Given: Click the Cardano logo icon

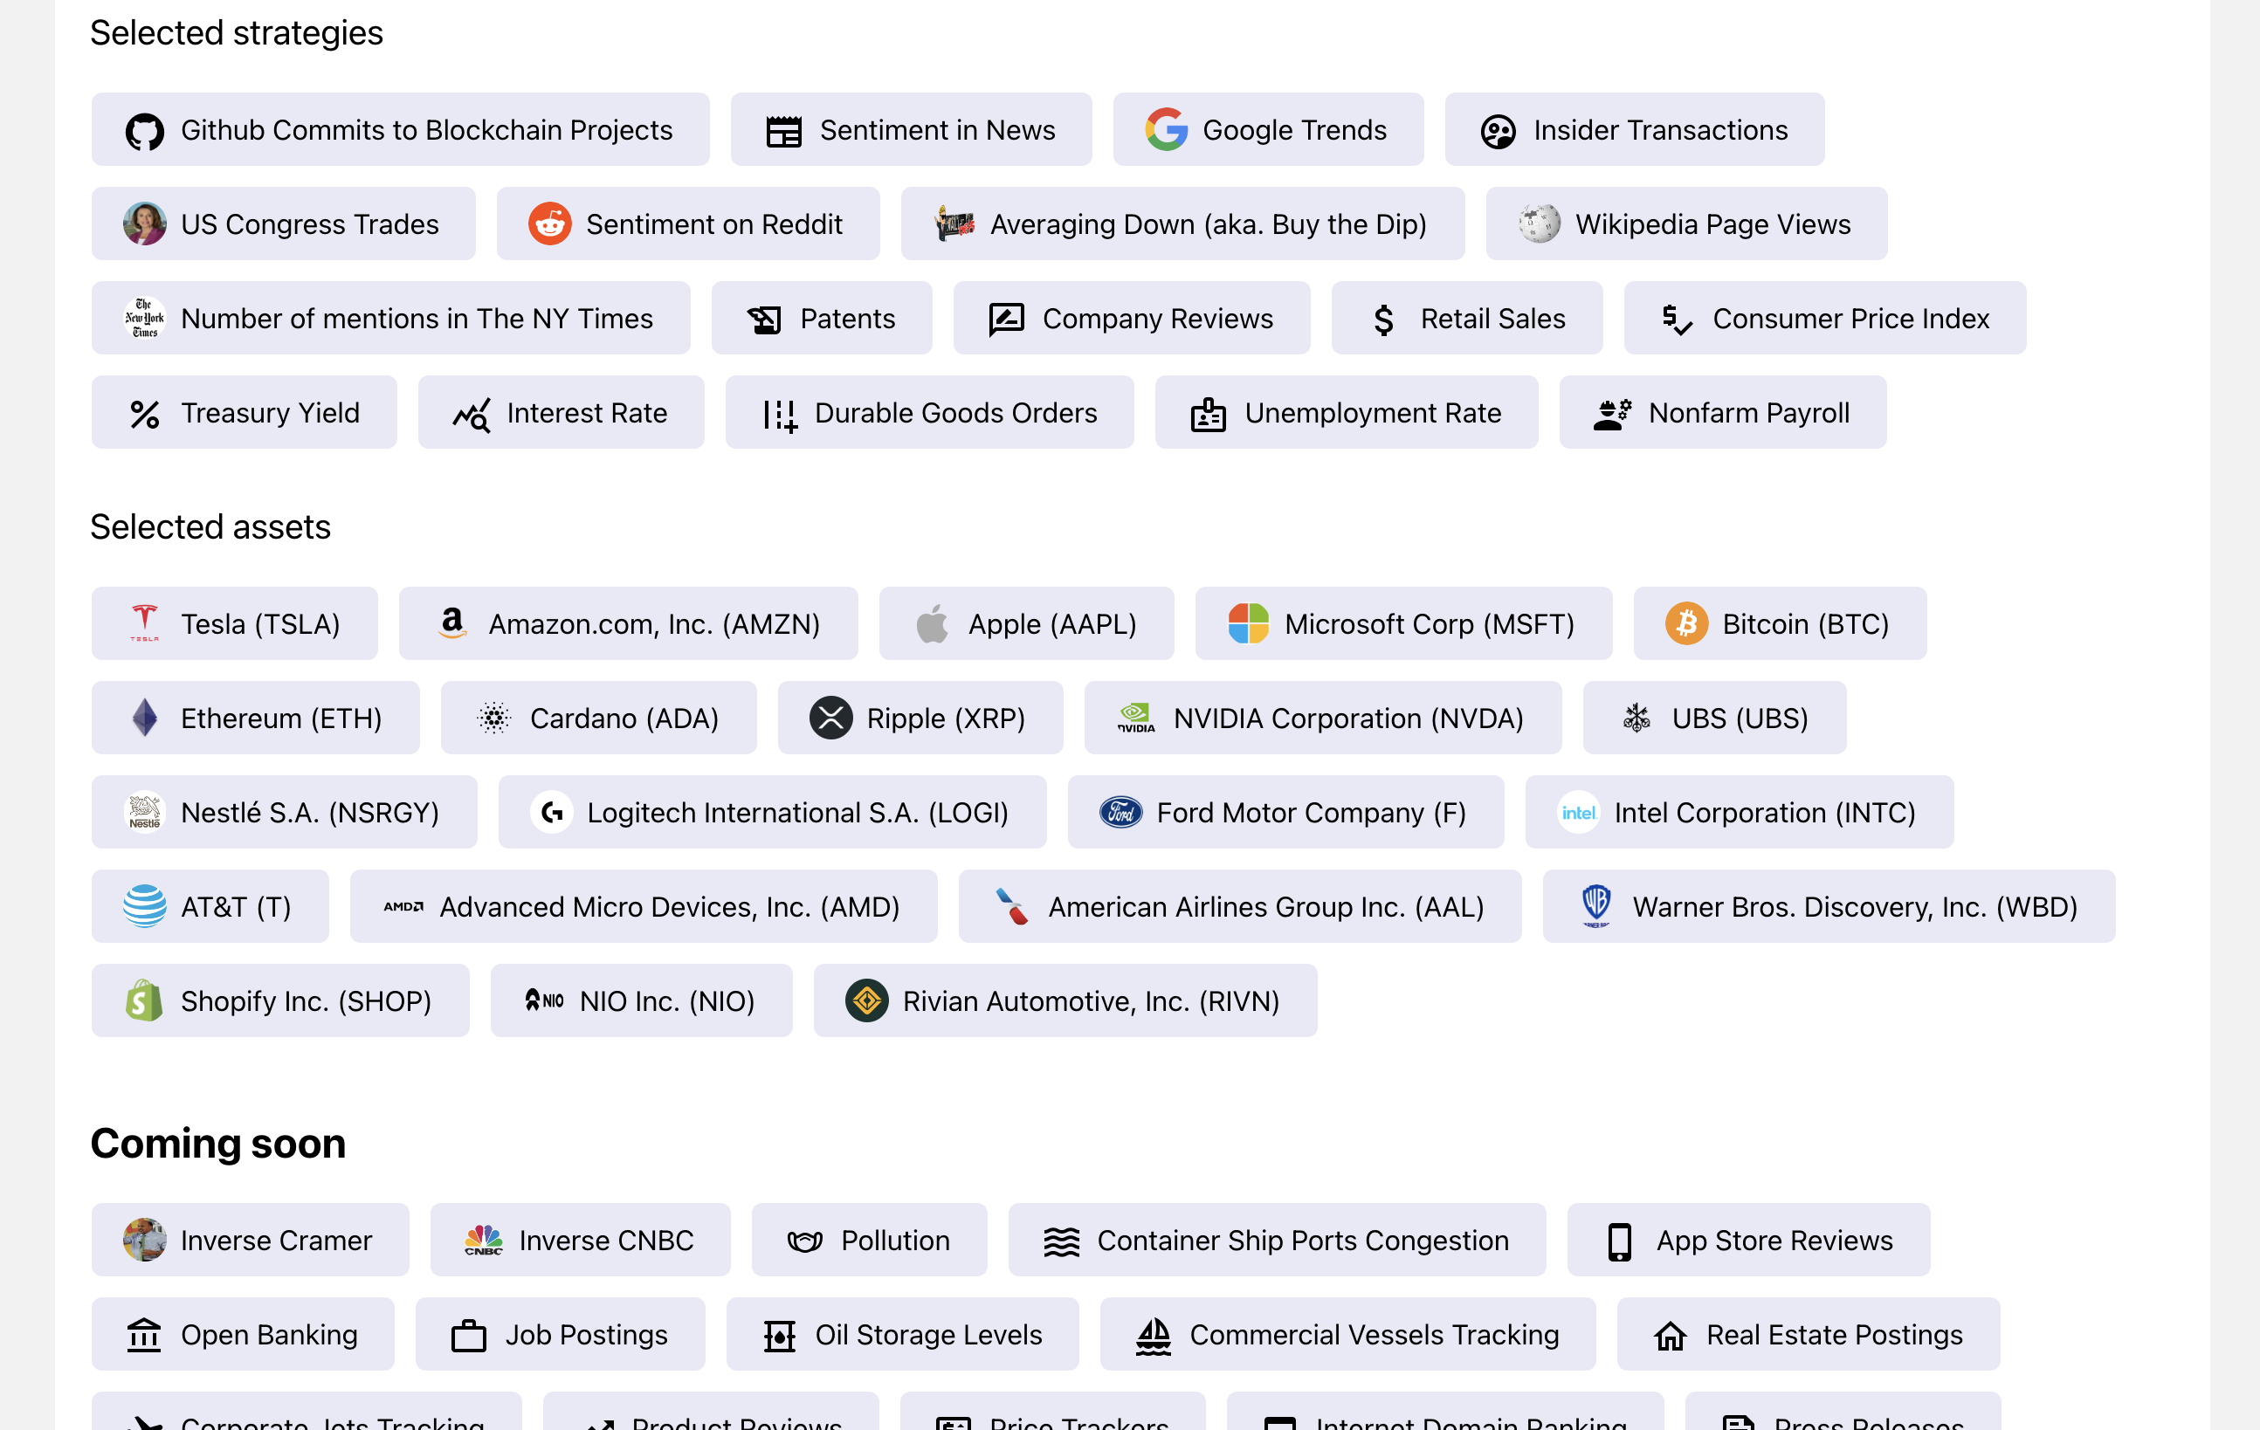Looking at the screenshot, I should click(x=493, y=718).
